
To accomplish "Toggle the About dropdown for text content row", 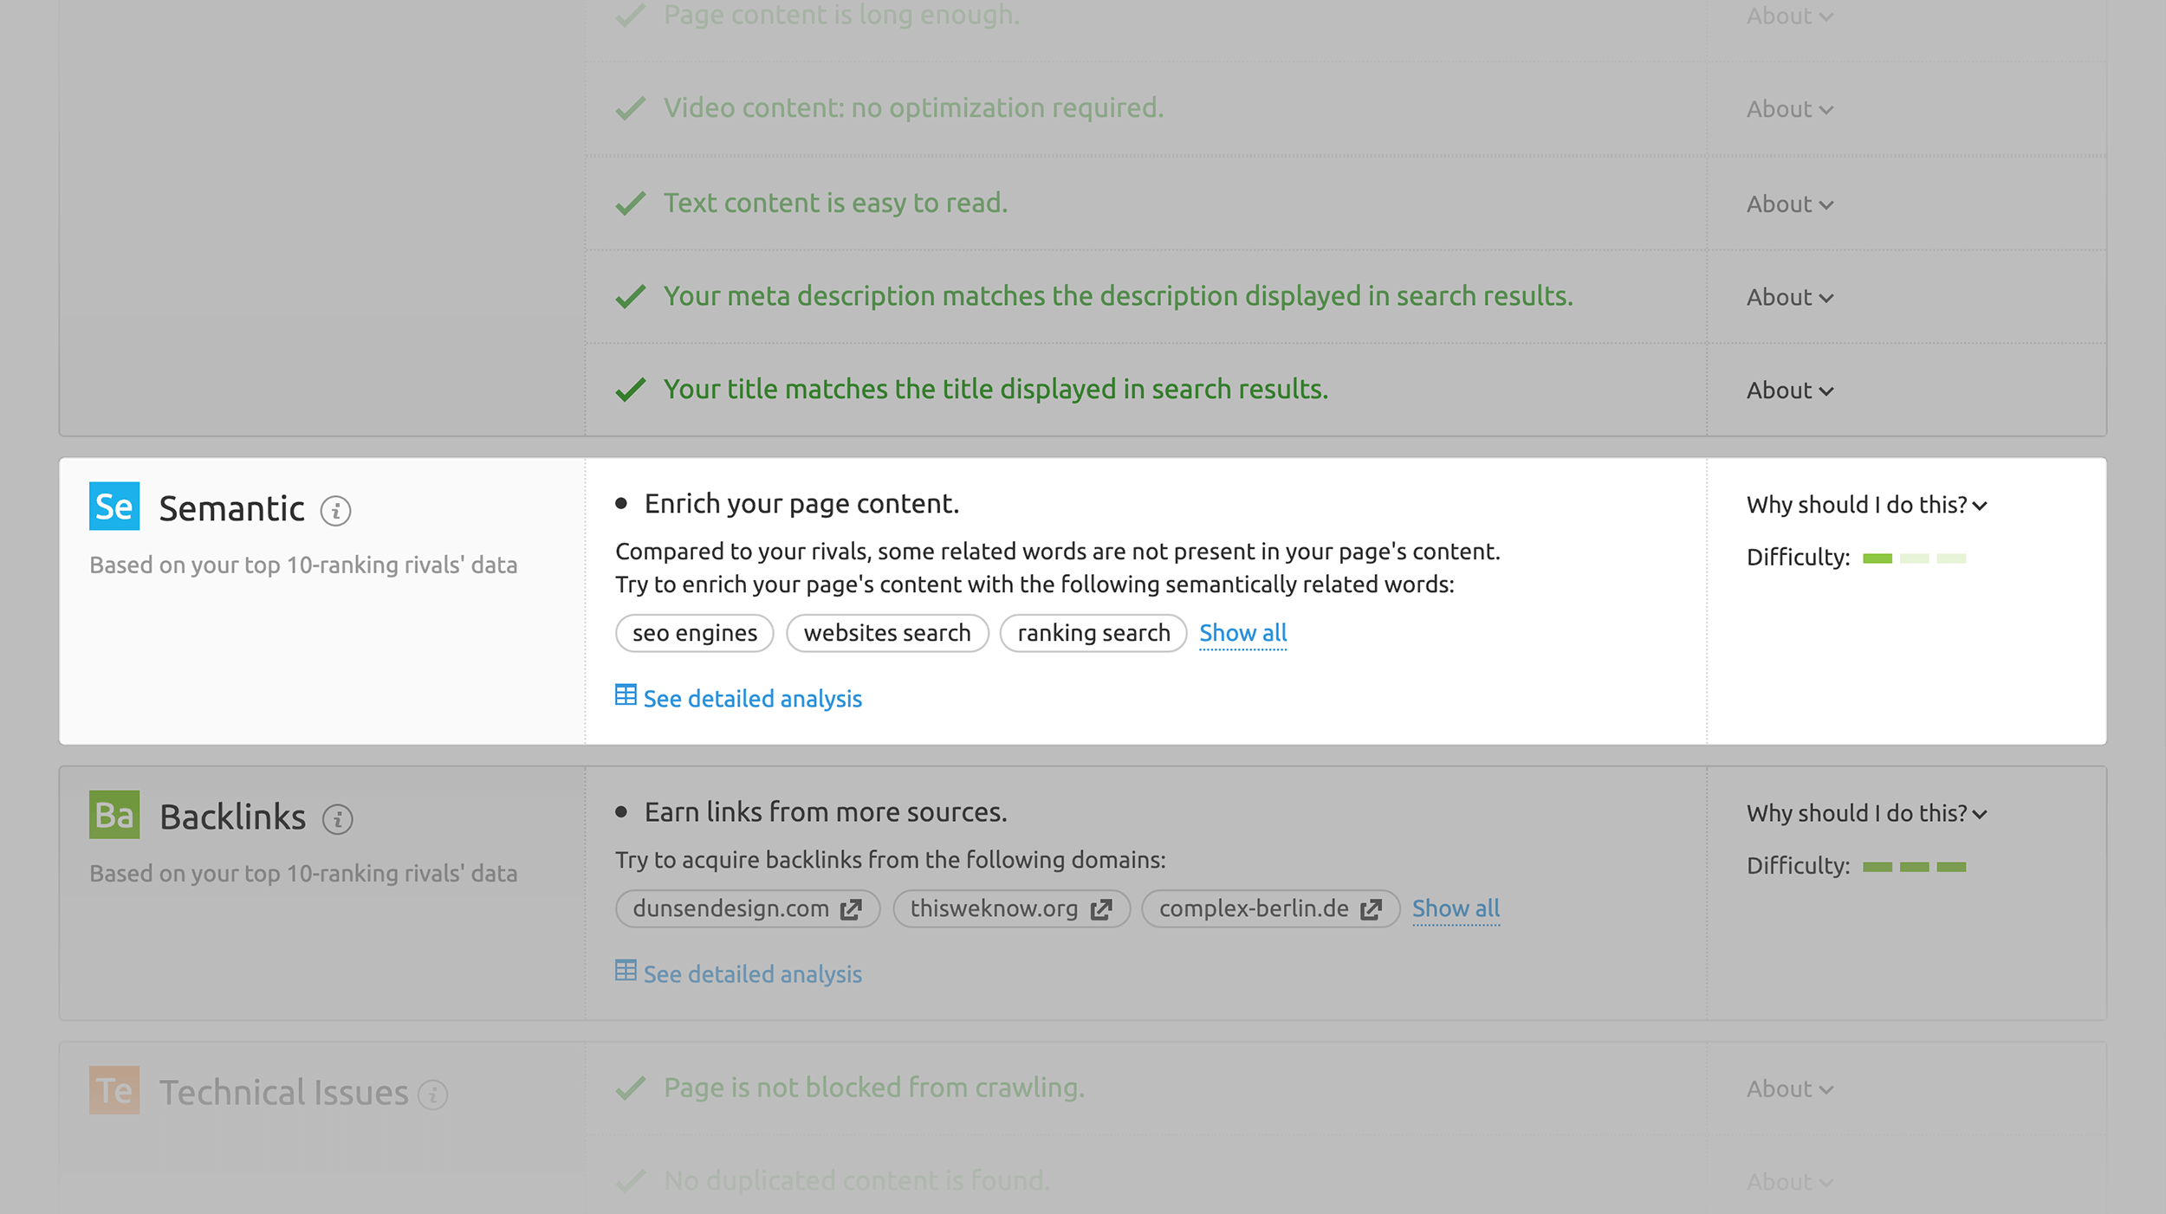I will pos(1785,203).
